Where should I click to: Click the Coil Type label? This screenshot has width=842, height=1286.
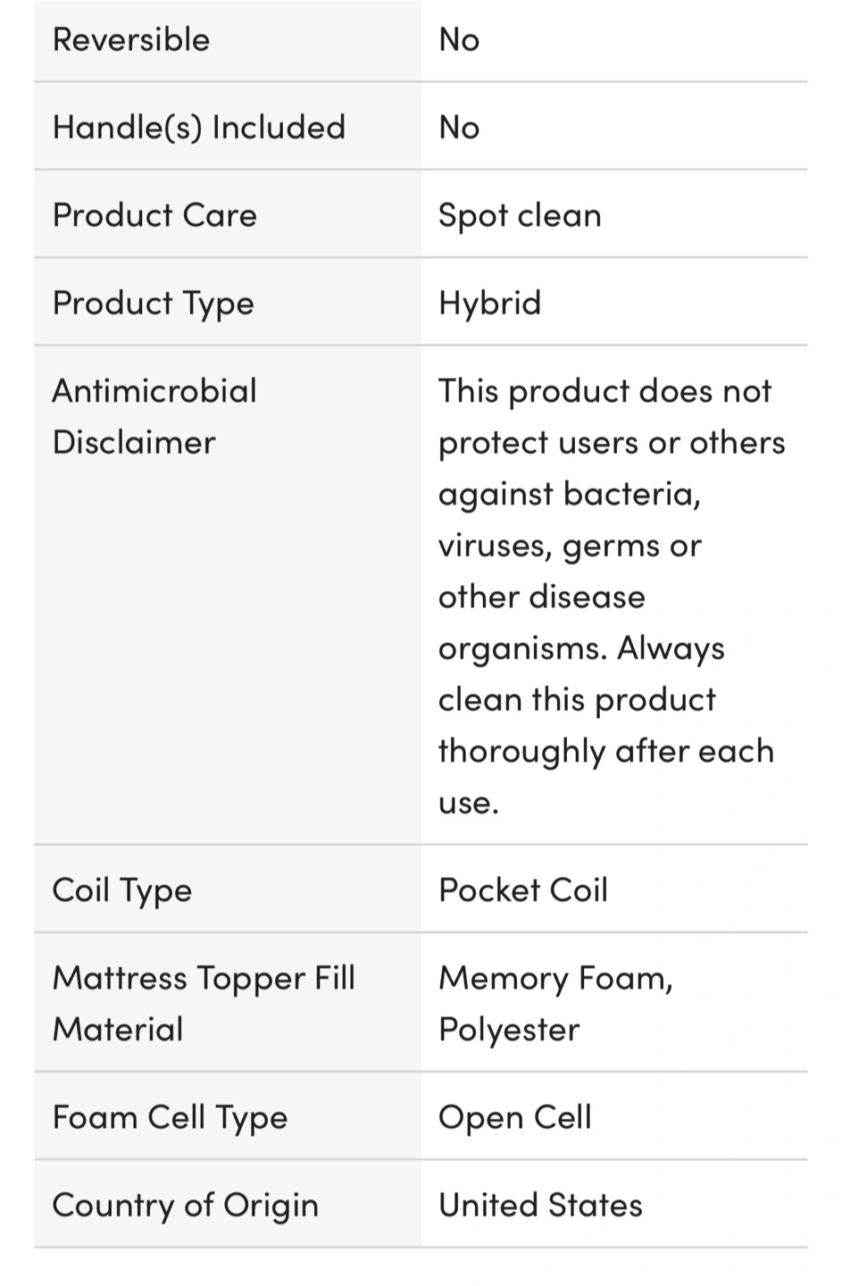pyautogui.click(x=122, y=890)
